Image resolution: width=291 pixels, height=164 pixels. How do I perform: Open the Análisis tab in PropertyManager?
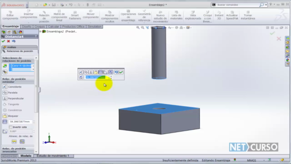(19, 47)
